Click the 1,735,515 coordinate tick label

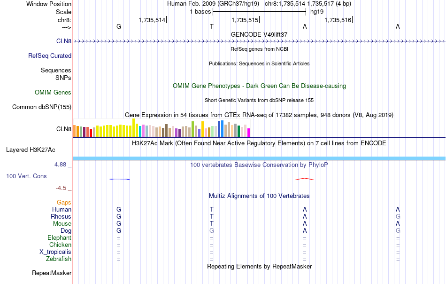click(245, 20)
